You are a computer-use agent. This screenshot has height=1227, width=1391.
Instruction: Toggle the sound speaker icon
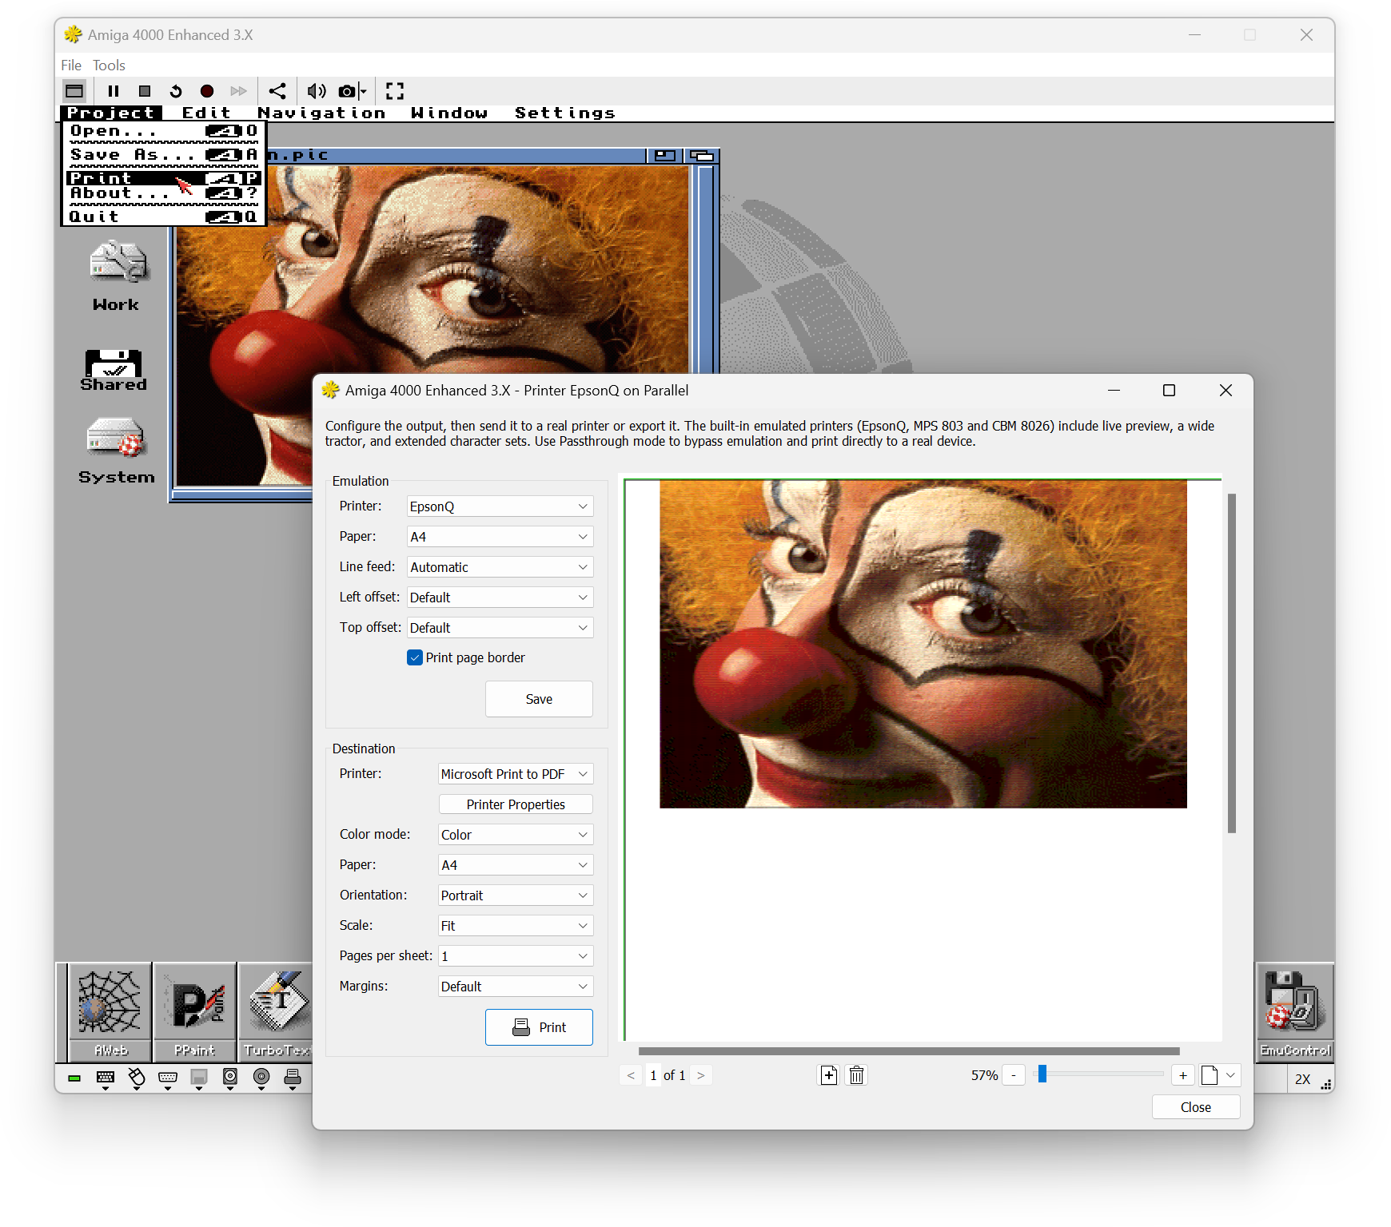point(317,91)
